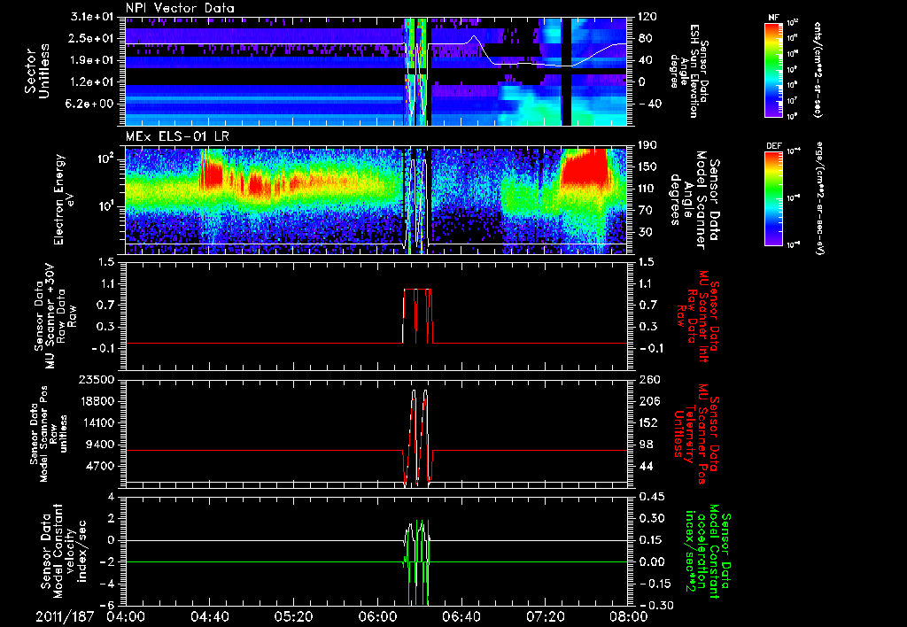
Task: Click the 0.00 acceleration tick label
Action: (x=650, y=561)
